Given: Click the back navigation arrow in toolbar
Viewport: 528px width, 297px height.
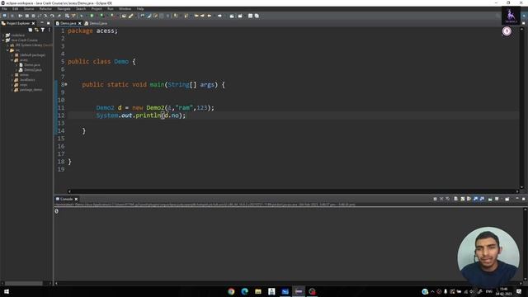Looking at the screenshot, I should click(210, 16).
